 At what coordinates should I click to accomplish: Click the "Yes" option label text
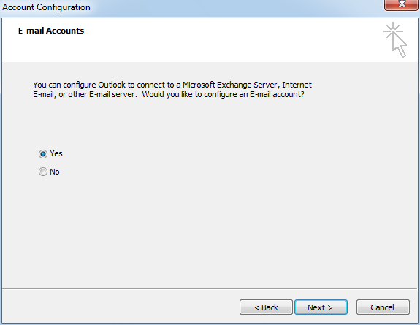click(56, 154)
